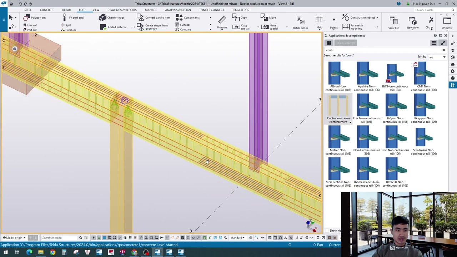Click the Move command in ribbon
The height and width of the screenshot is (257, 457).
[x=268, y=17]
